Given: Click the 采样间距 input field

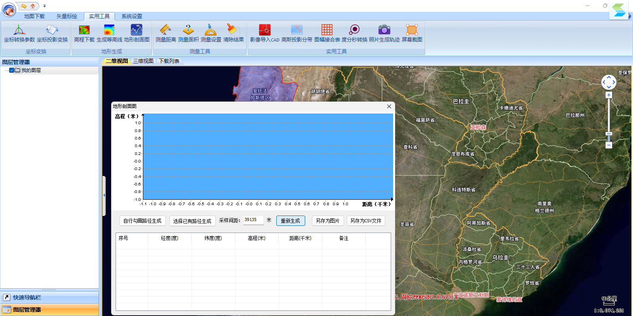Looking at the screenshot, I should click(x=253, y=220).
